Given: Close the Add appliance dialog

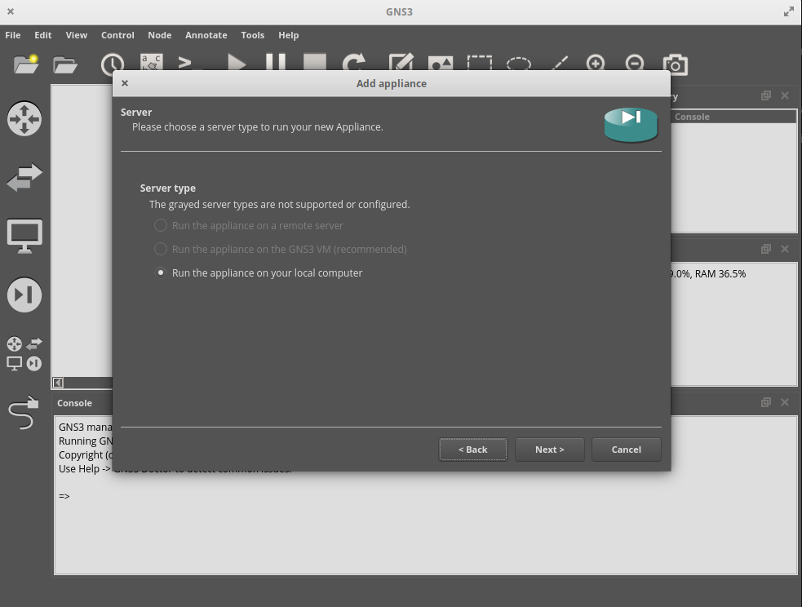Looking at the screenshot, I should 125,83.
